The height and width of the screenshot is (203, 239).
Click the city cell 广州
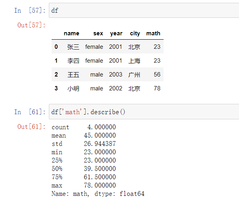[x=134, y=75]
